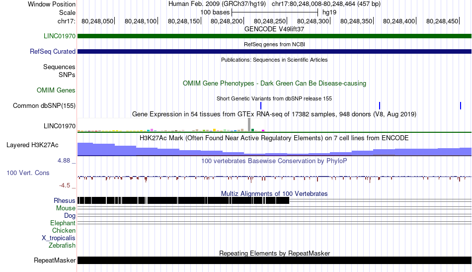The width and height of the screenshot is (472, 272).
Task: Click the chr17:80,248,008-80,248,464 position text
Action: (x=326, y=4)
